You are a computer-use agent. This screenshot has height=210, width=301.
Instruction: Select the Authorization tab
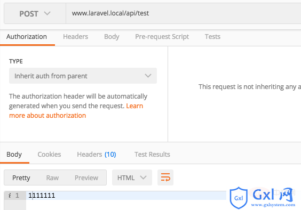(x=27, y=36)
